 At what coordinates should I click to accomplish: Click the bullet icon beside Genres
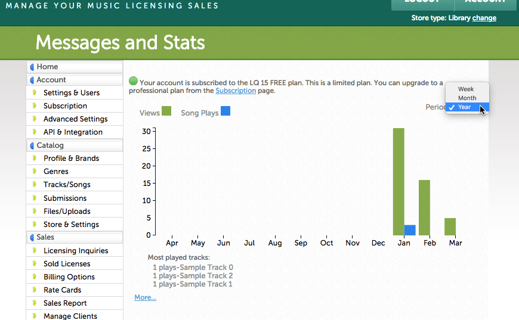click(x=35, y=172)
